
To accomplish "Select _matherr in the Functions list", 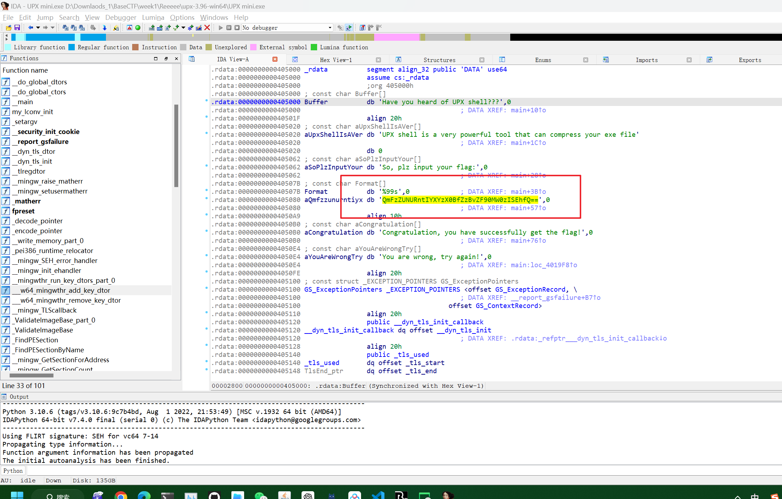I will pos(86,201).
